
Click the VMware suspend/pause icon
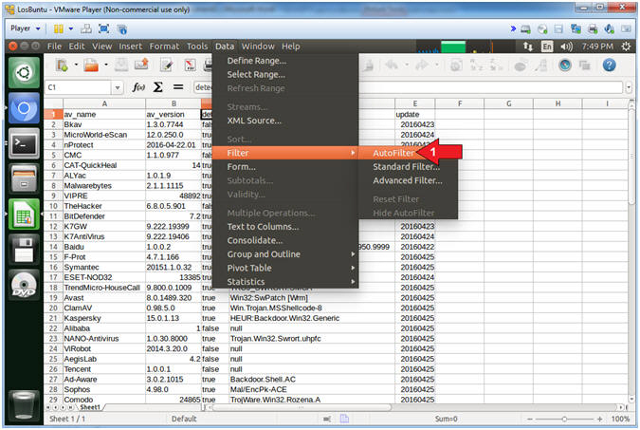[59, 28]
